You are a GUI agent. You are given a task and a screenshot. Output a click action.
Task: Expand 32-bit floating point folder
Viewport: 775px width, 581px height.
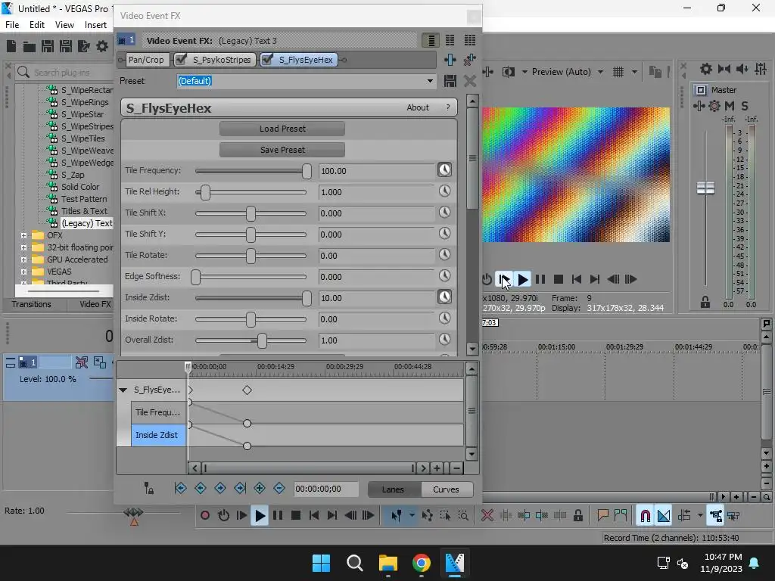(23, 247)
